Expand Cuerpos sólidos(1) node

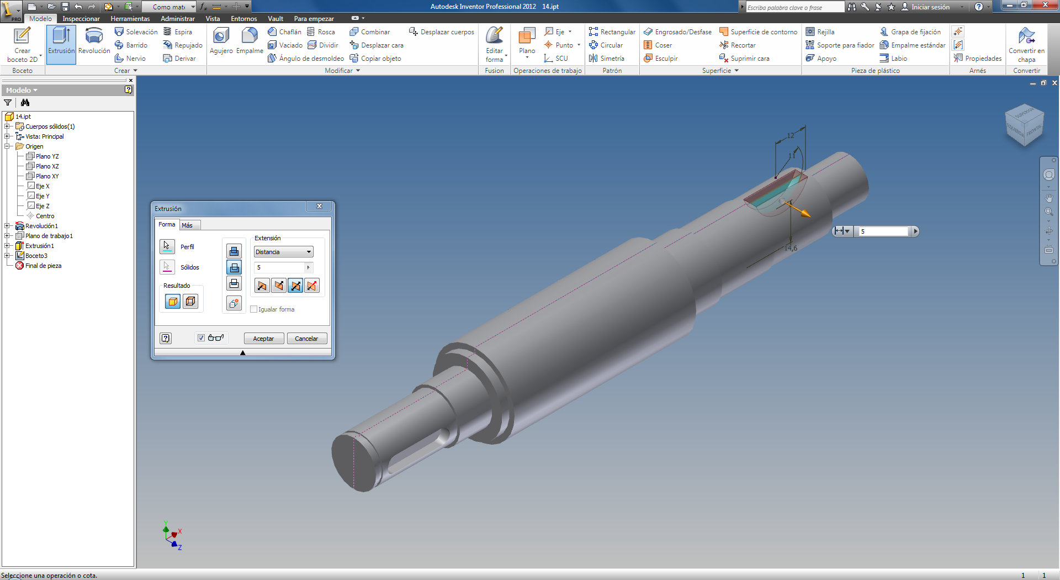7,126
